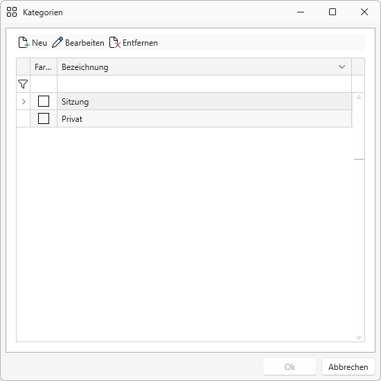Select the Sitzung category row
Viewport: 381px width, 381px height.
tap(184, 101)
